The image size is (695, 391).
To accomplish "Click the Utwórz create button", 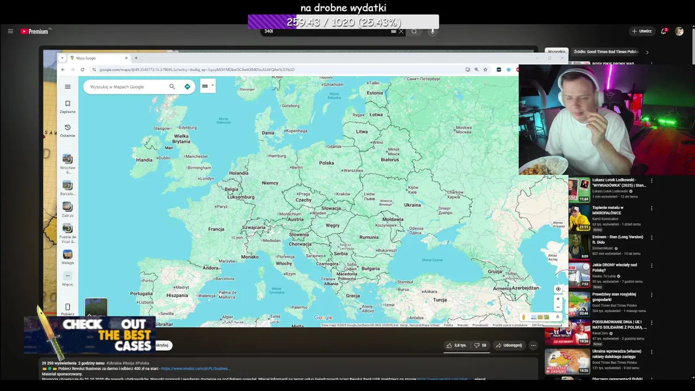I will click(641, 31).
